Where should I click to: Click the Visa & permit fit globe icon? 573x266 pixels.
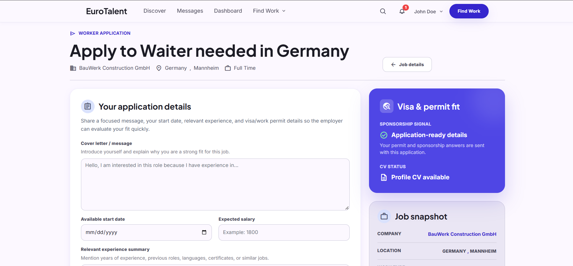coord(387,106)
